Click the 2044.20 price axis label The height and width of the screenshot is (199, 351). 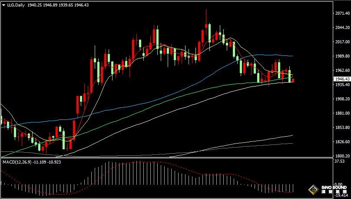pos(342,28)
